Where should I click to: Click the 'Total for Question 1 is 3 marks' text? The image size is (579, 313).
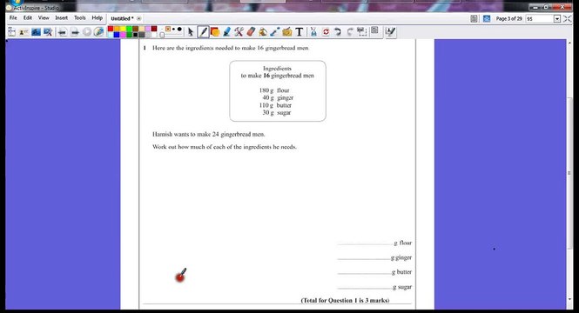pos(345,301)
